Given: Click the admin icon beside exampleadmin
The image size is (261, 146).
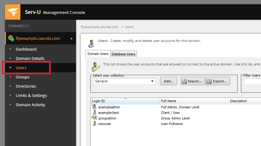Looking at the screenshot, I should click(94, 107).
